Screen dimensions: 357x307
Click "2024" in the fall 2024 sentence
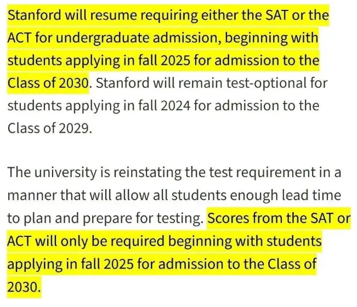click(175, 106)
